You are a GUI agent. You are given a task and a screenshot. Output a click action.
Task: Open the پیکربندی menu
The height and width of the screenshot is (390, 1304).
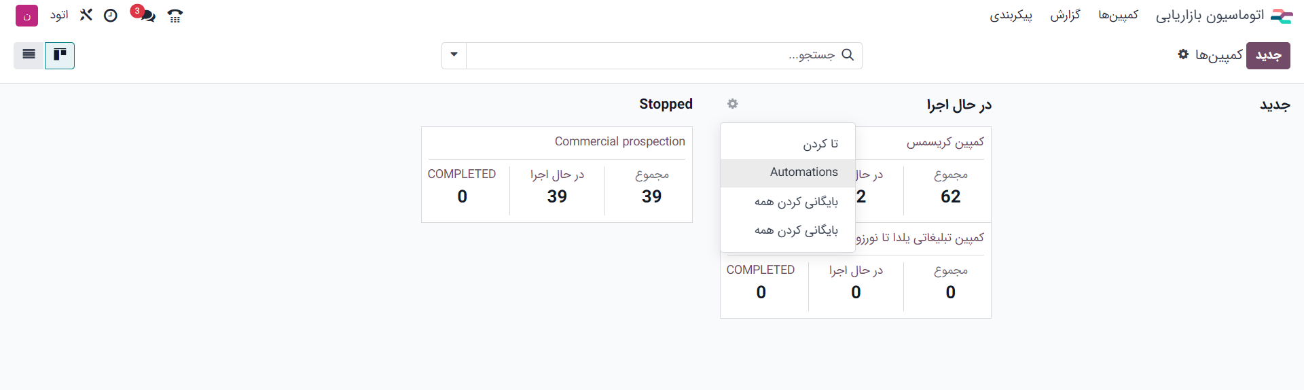pos(1011,15)
